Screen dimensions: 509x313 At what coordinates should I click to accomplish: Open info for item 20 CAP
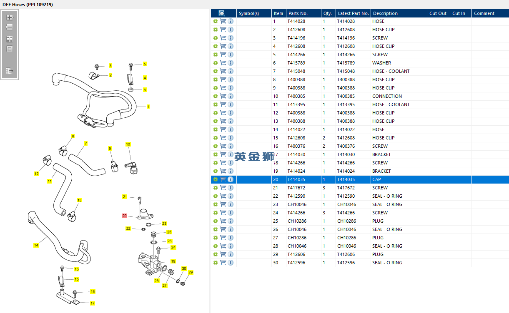point(231,179)
